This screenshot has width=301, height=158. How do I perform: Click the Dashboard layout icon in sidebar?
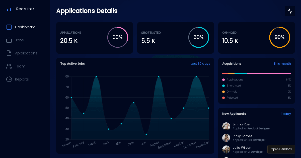click(9, 27)
